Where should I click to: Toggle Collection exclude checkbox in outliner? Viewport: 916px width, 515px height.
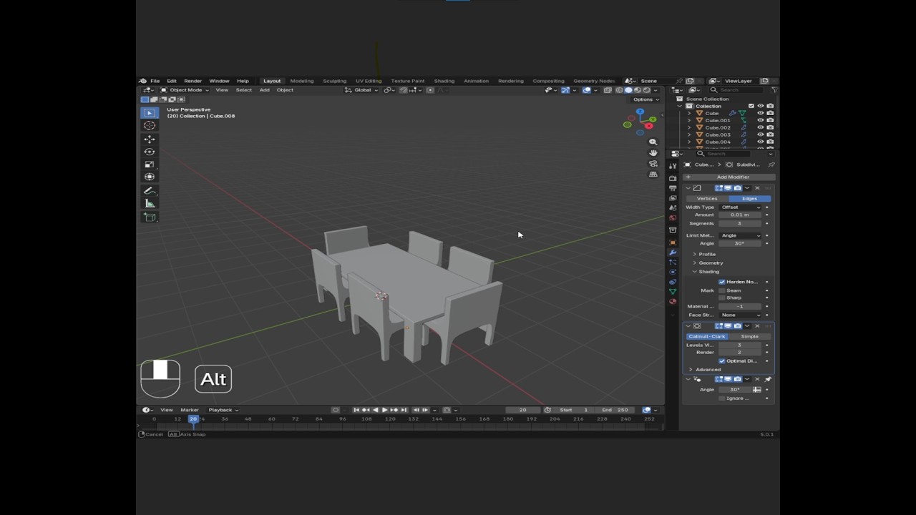(x=751, y=106)
